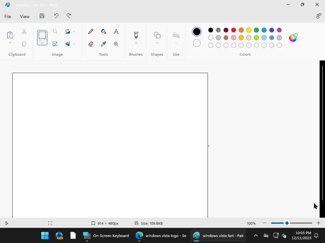Pick the orange color swatch
This screenshot has height=243, width=325.
241,30
